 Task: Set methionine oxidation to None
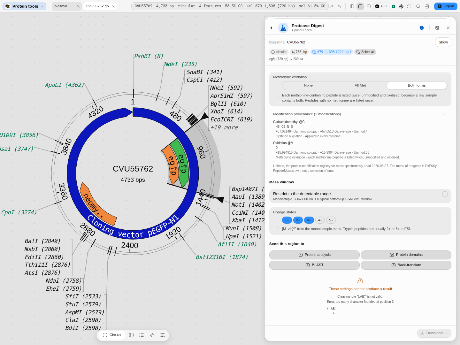308,85
